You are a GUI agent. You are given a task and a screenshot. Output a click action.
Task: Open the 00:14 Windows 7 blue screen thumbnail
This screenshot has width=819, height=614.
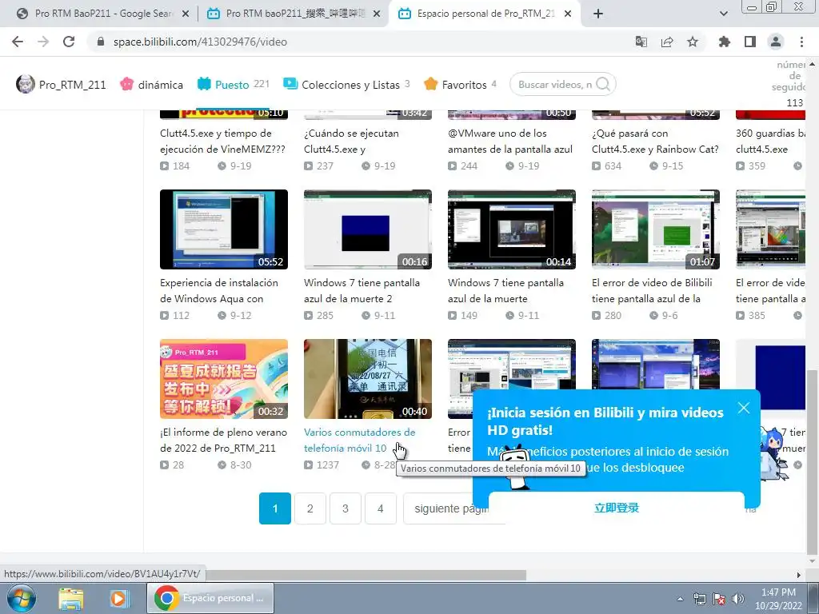[x=511, y=229]
